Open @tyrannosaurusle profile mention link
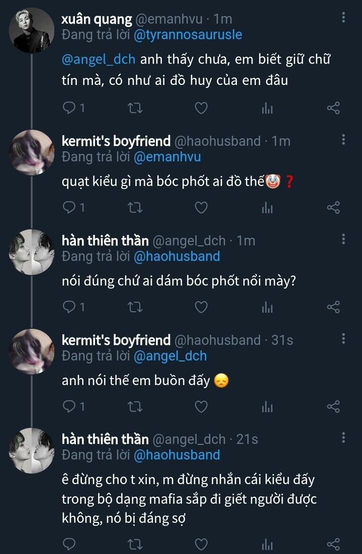This screenshot has height=554, width=362. click(188, 35)
